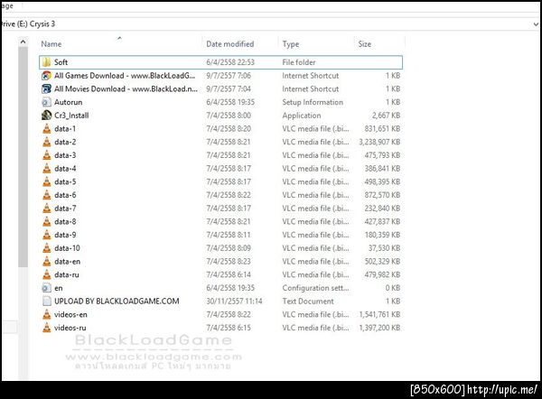Screen dimensions: 542x399
Task: Select the data-4 VLC cone icon
Action: pos(46,169)
